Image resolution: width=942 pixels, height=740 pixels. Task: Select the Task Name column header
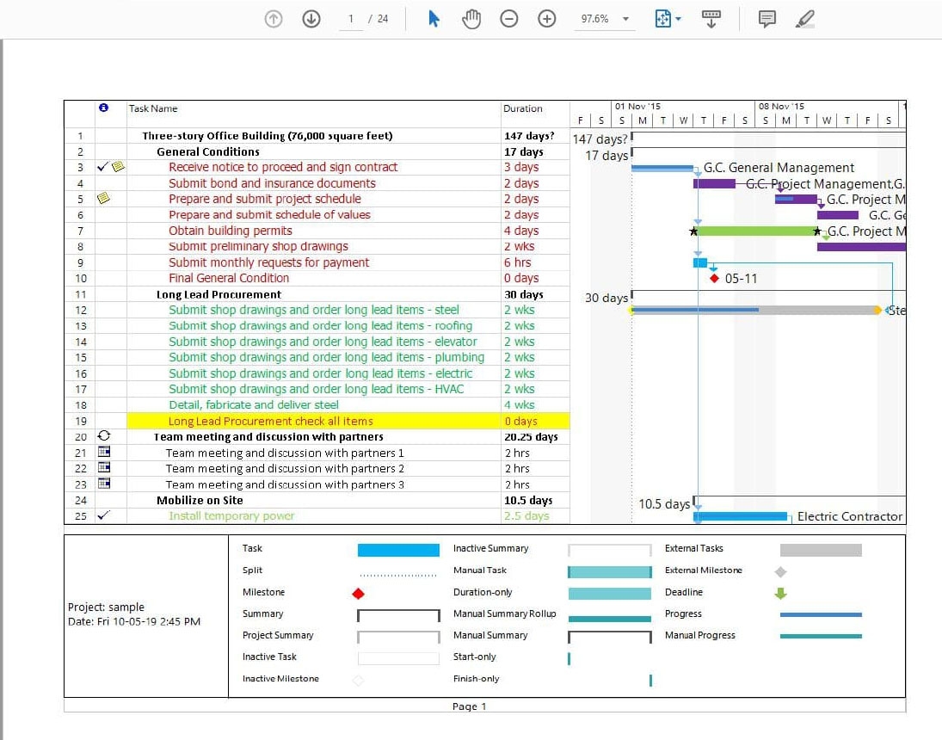click(153, 108)
